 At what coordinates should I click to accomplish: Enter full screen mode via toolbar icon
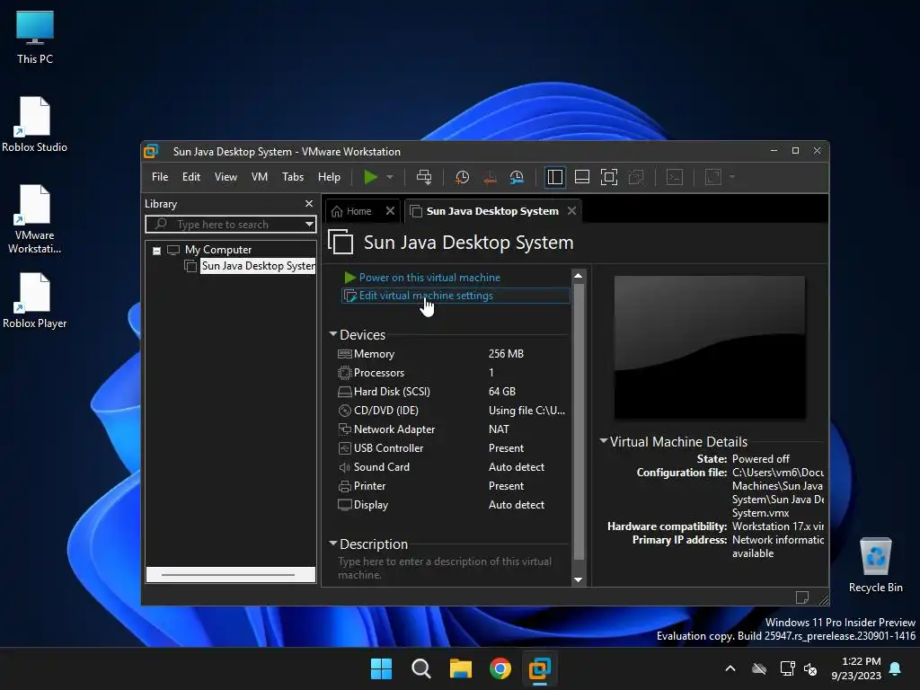tap(609, 177)
